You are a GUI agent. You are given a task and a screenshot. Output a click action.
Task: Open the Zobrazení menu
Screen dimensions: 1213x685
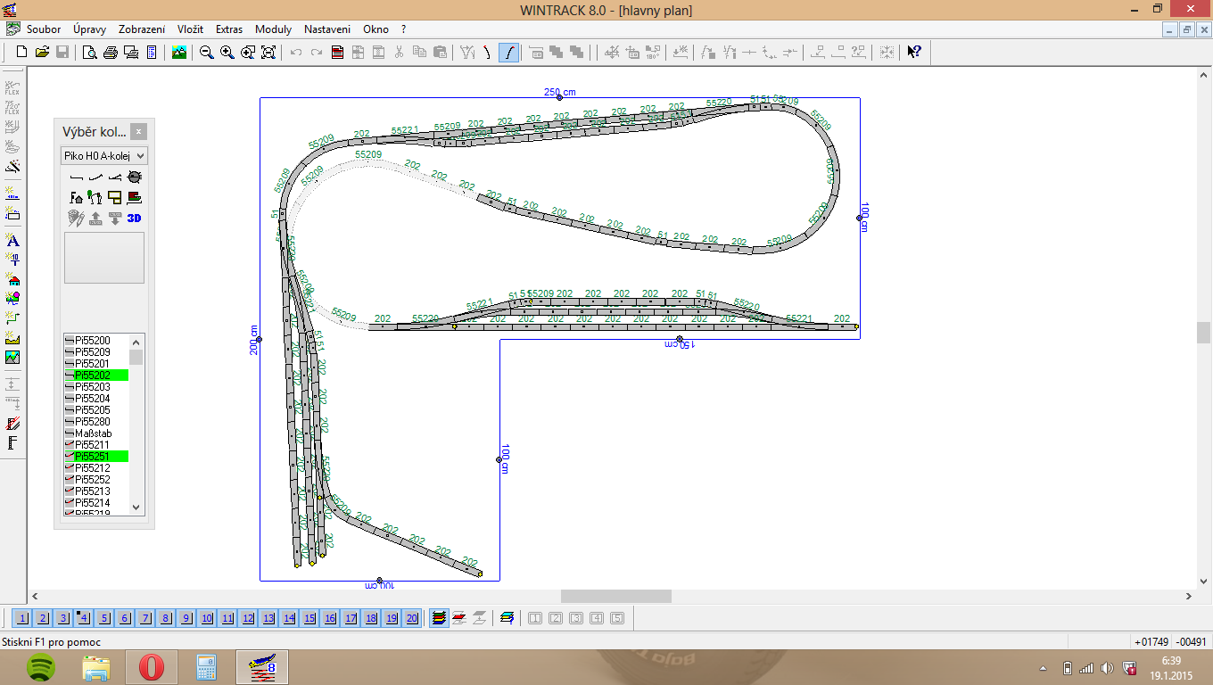[x=142, y=29]
